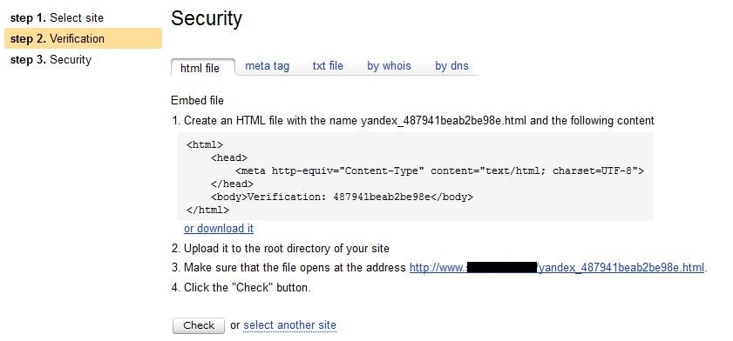Choose the by whois verification tab
This screenshot has height=341, width=733.
coord(389,66)
